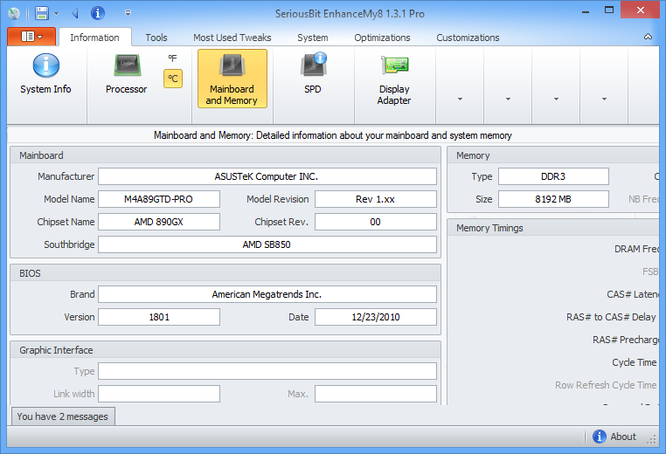This screenshot has height=454, width=666.
Task: Click the You have 2 messages button
Action: click(62, 416)
